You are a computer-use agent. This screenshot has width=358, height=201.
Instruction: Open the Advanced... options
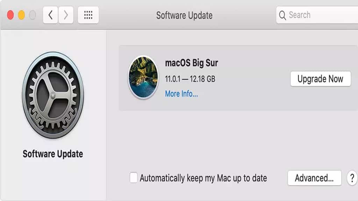click(314, 178)
